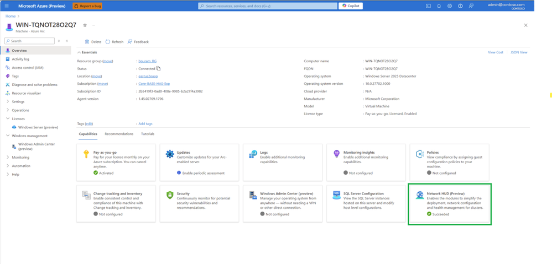Click the Feedback button in the command bar

pyautogui.click(x=138, y=42)
